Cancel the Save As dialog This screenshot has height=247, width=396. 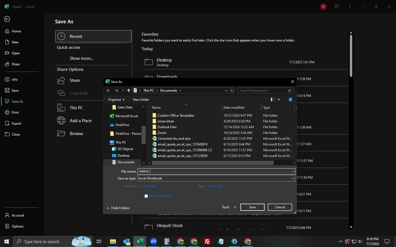click(x=280, y=207)
